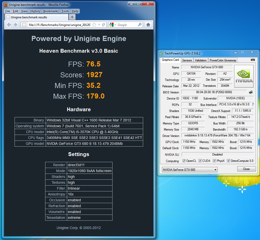This screenshot has height=240, width=260.
Task: Click the Memory Size 2048 MB field
Action: [193, 129]
